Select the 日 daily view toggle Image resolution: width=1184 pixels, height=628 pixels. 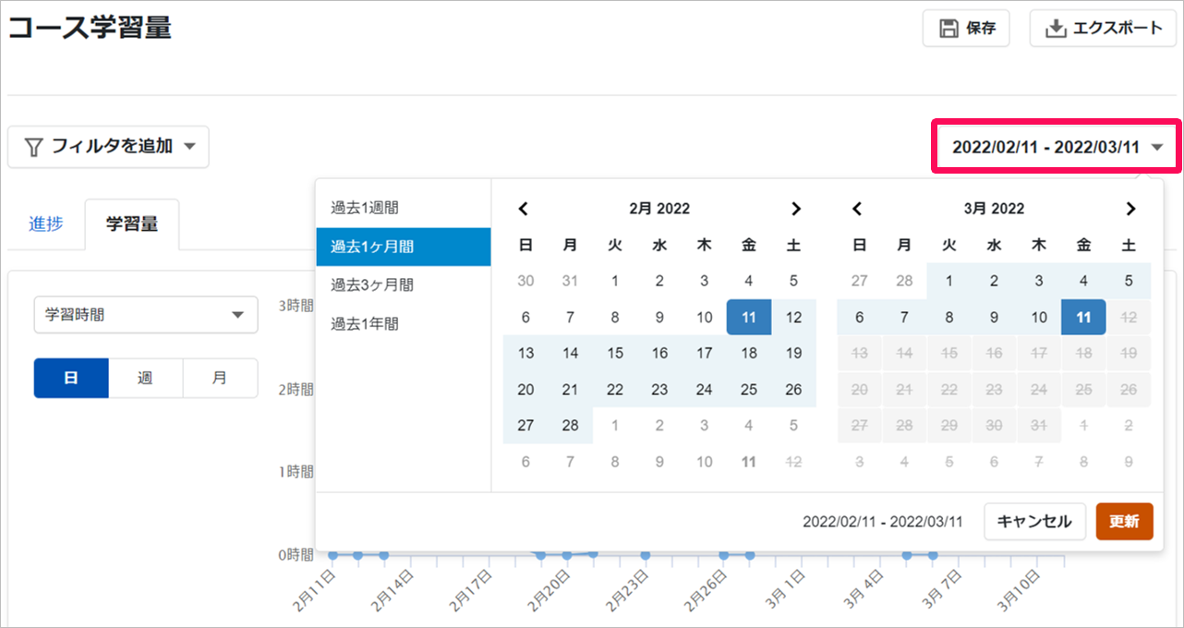pyautogui.click(x=71, y=379)
